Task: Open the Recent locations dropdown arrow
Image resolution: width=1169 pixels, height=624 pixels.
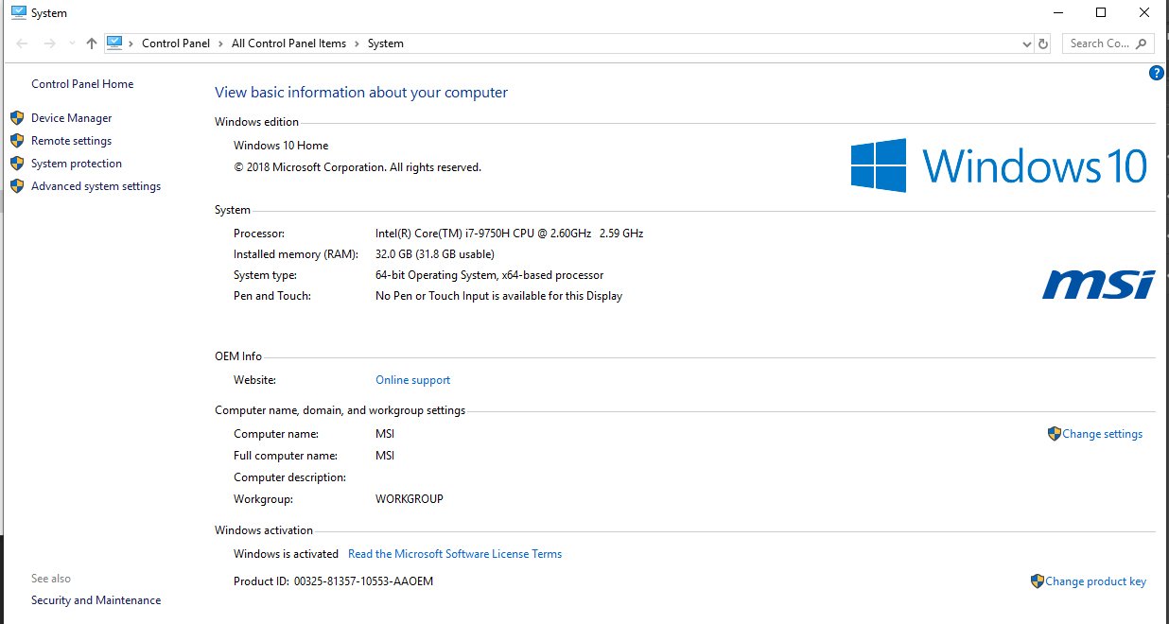Action: point(72,43)
